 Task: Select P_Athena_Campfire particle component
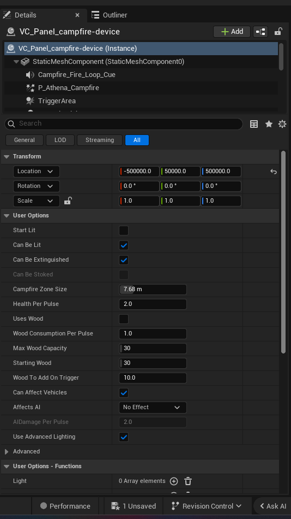[68, 88]
